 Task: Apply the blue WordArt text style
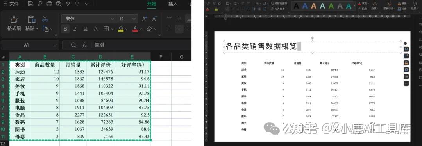[305, 6]
